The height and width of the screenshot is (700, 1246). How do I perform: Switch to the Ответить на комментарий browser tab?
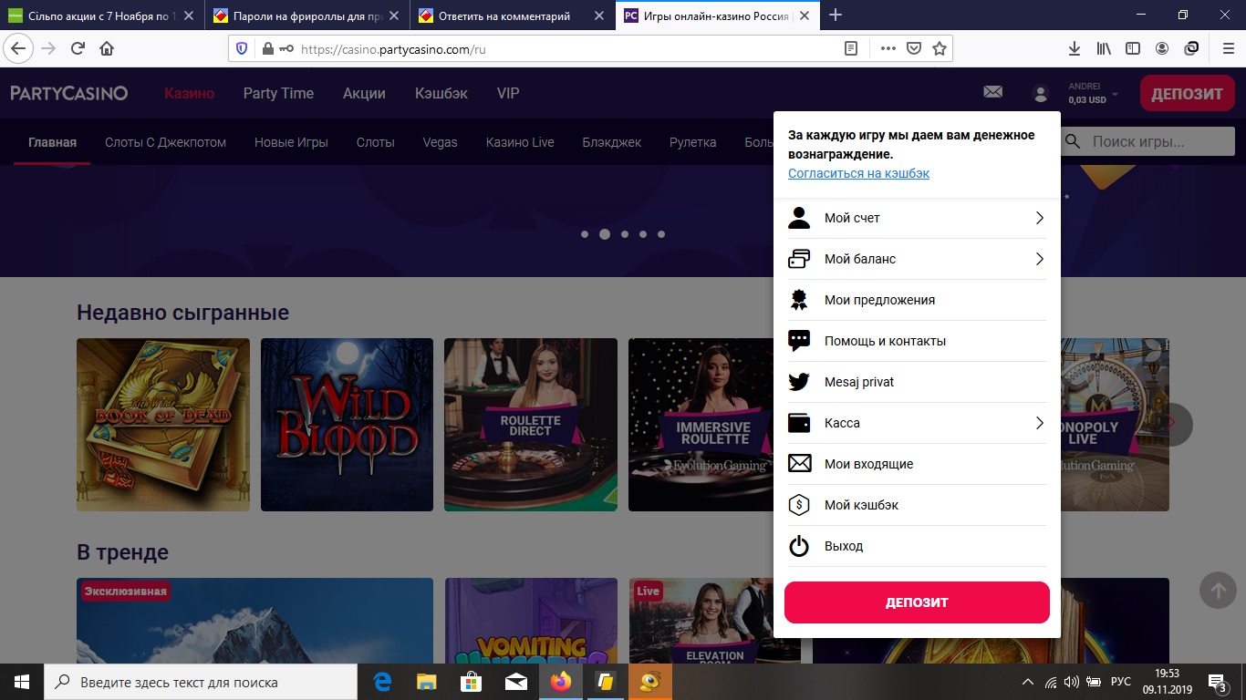tap(512, 15)
